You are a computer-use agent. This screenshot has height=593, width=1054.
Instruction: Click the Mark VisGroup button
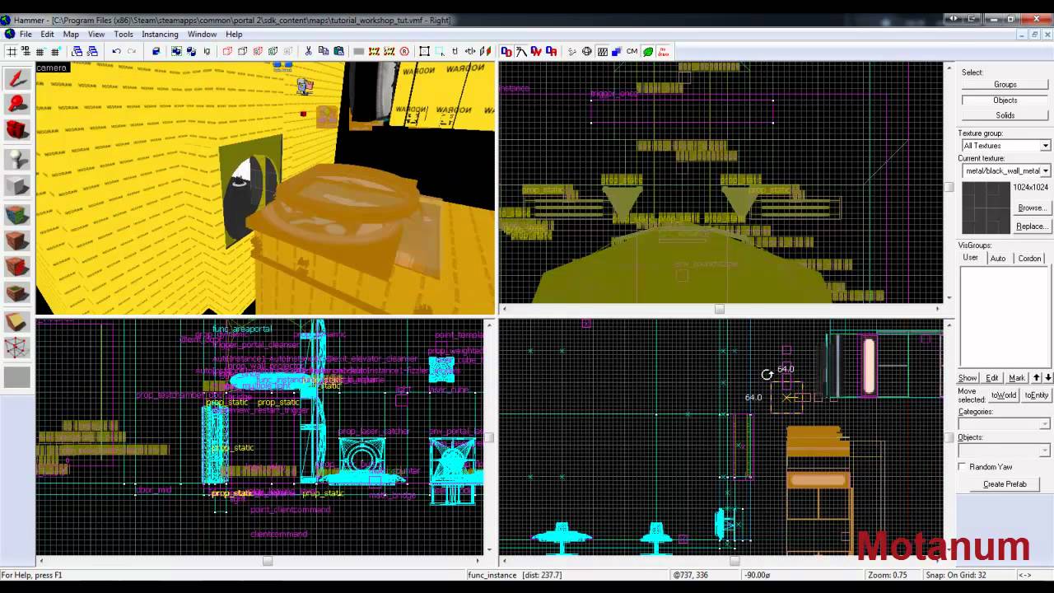coord(1017,378)
